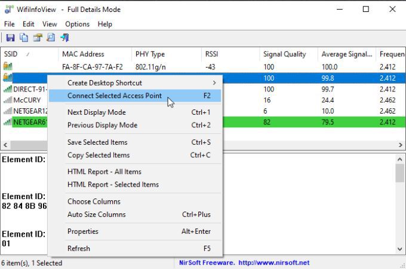Open the File menu

10,24
